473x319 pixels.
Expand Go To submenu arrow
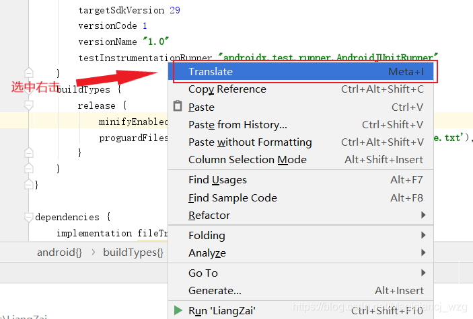click(423, 273)
